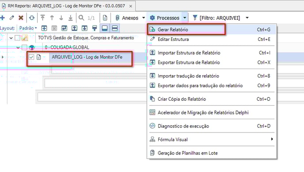Check the 0 - COLIGADA GLOBAL checkbox

coord(24,48)
